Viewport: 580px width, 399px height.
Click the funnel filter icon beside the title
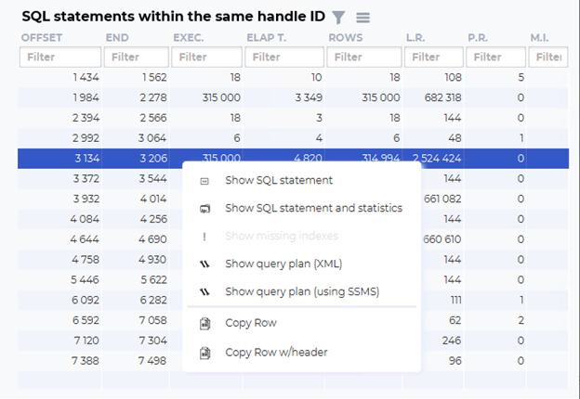338,18
